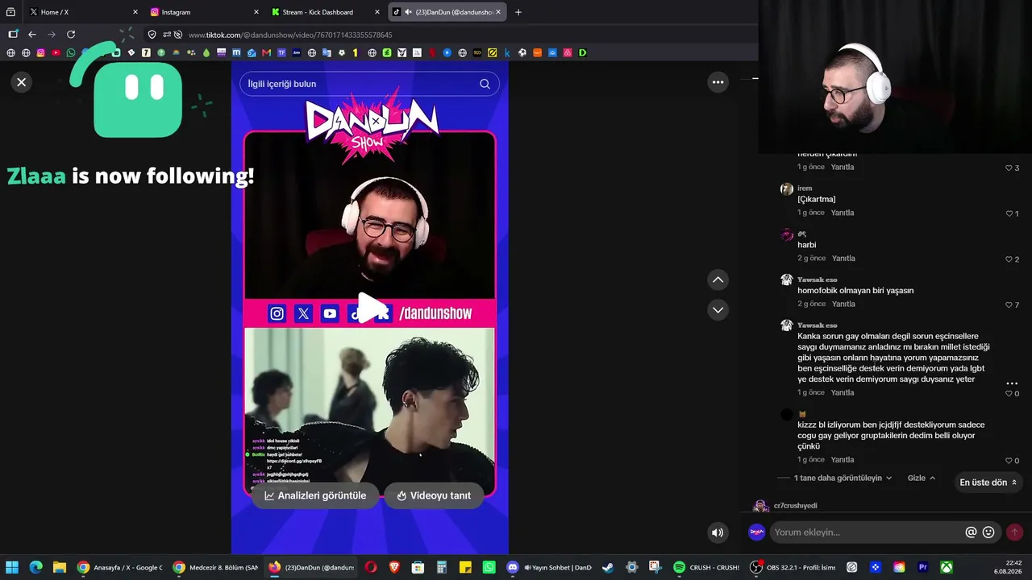This screenshot has height=580, width=1032.
Task: Like the homofobik olmayan biri yaşasın comment
Action: pos(1009,305)
